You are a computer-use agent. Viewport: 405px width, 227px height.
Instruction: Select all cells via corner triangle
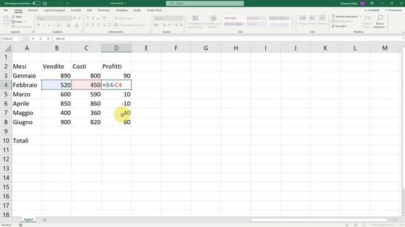coord(8,48)
